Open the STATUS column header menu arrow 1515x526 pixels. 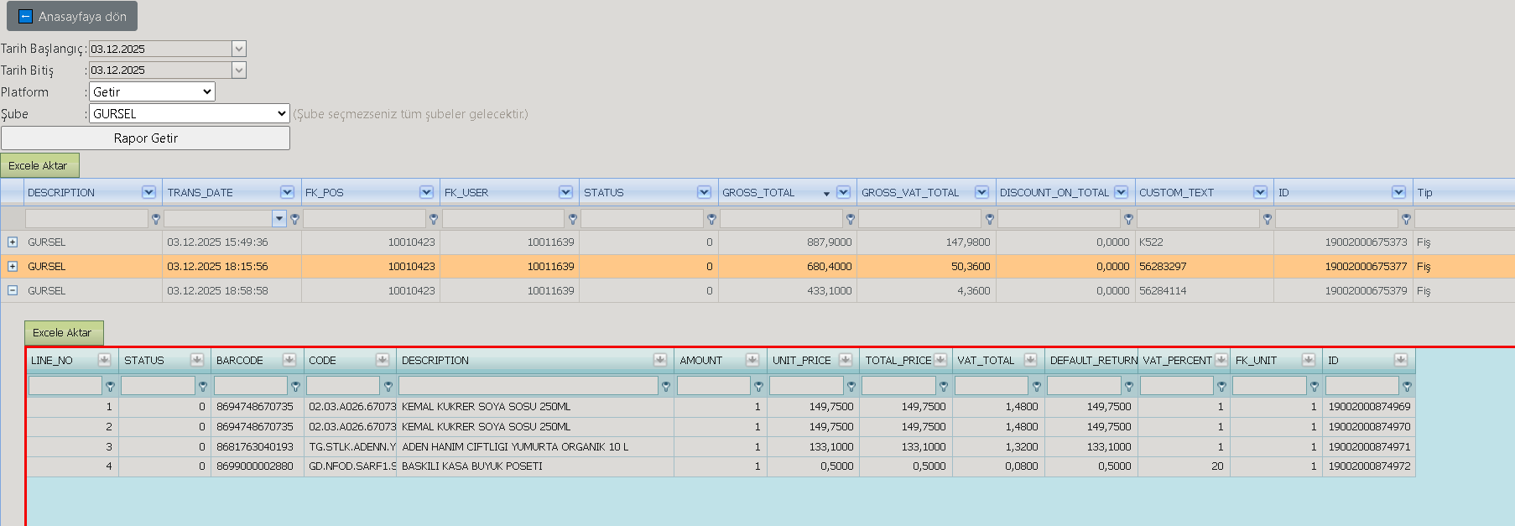click(x=704, y=192)
